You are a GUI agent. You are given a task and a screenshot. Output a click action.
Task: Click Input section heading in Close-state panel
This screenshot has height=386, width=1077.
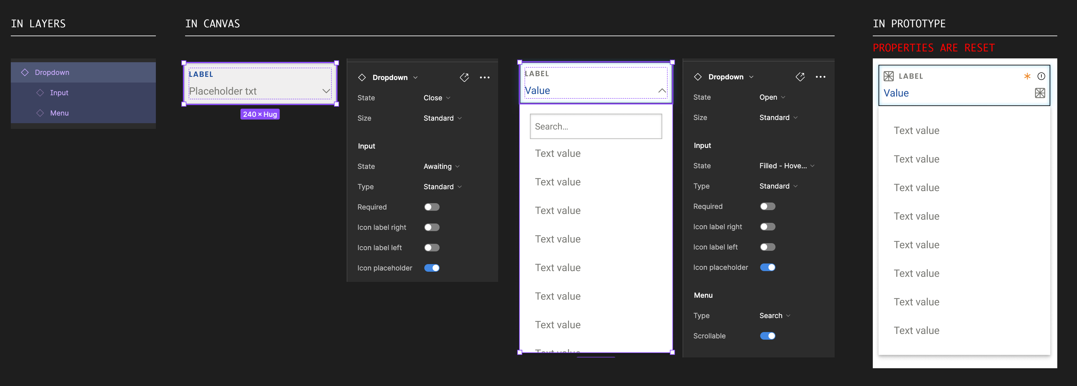366,146
